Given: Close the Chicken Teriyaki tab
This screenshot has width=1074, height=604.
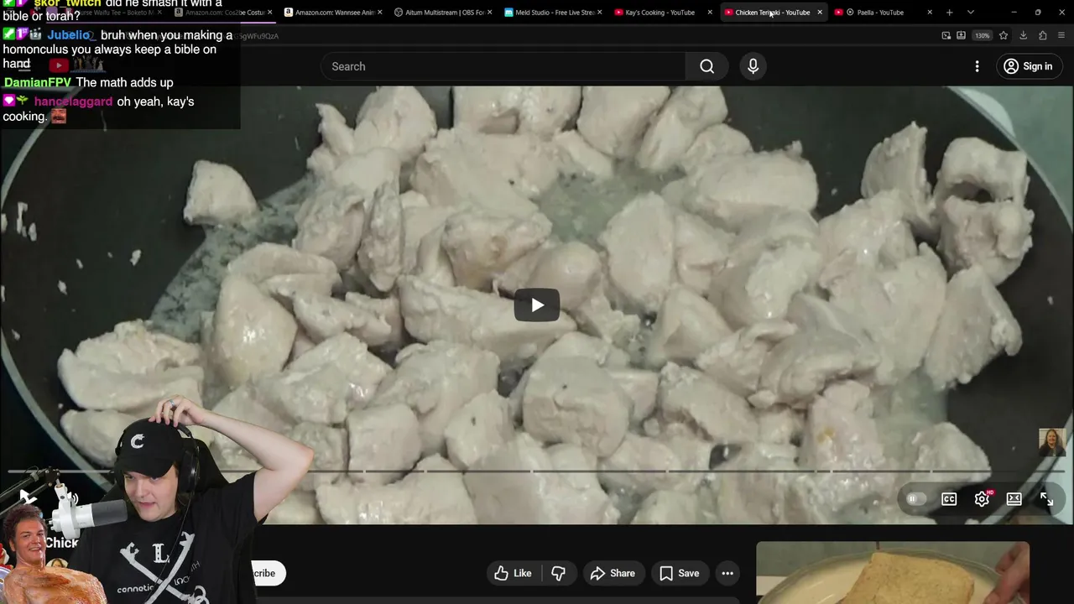Looking at the screenshot, I should [x=820, y=13].
